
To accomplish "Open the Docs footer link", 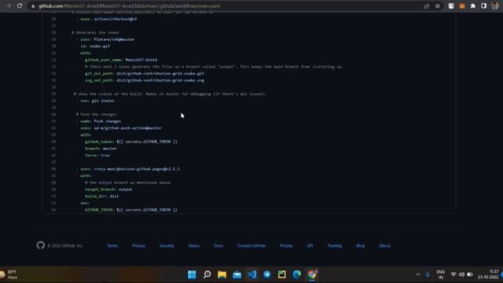I will [x=218, y=246].
